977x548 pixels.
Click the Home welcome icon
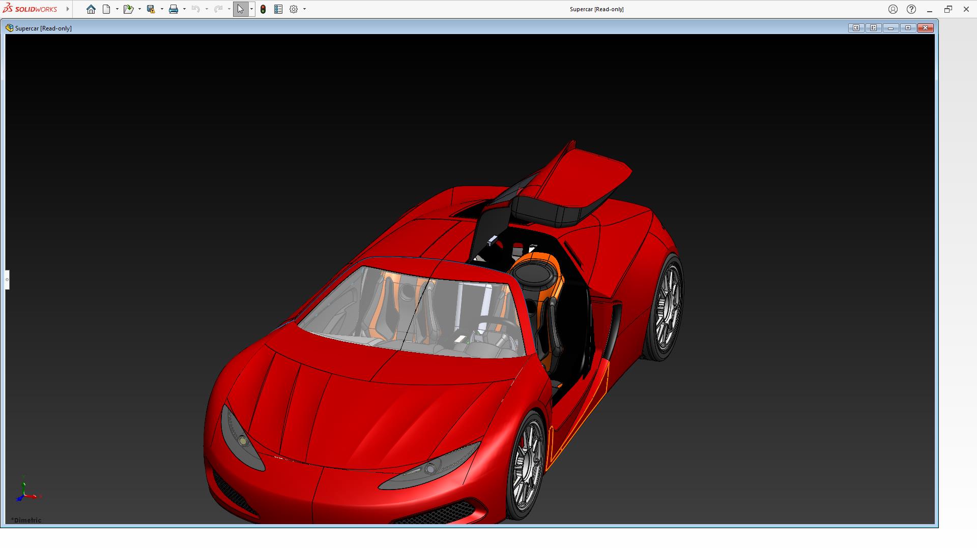tap(91, 9)
